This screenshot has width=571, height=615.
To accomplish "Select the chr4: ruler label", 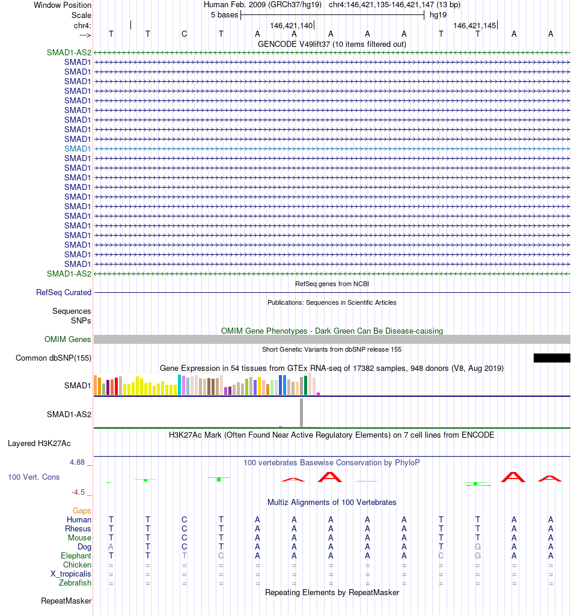I will (x=82, y=25).
